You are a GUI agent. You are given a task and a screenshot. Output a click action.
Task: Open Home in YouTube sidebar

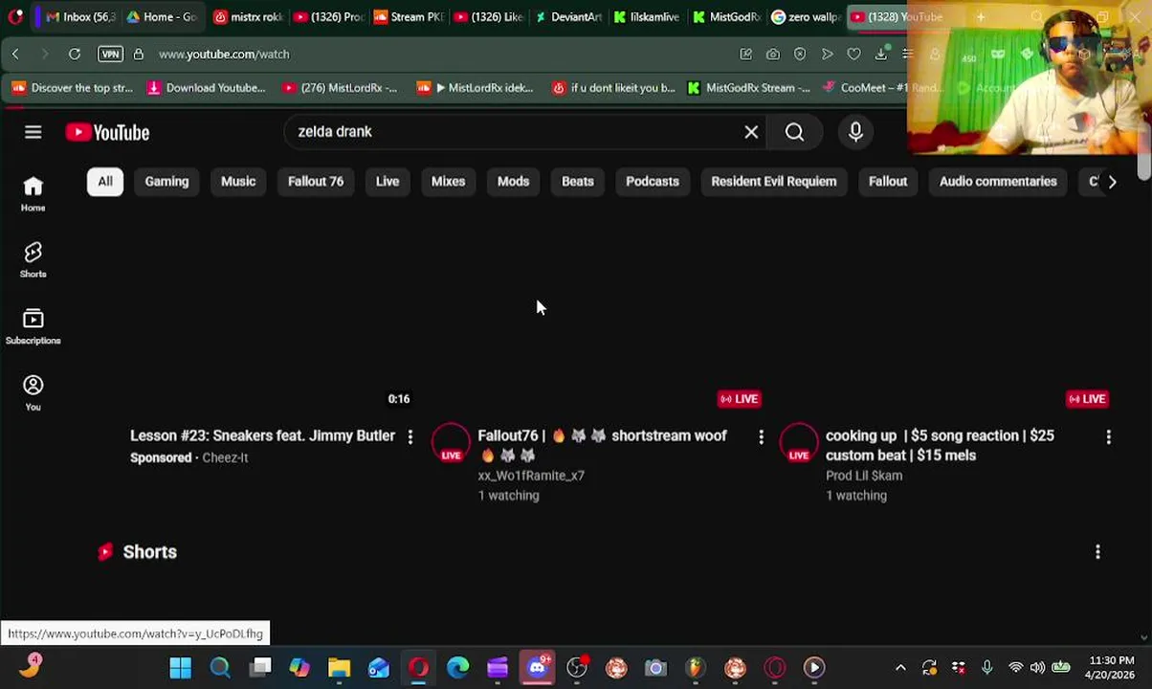click(33, 193)
